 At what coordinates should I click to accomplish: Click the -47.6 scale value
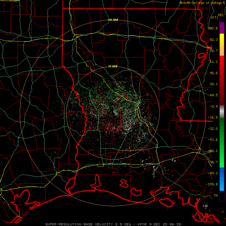pyautogui.click(x=213, y=140)
